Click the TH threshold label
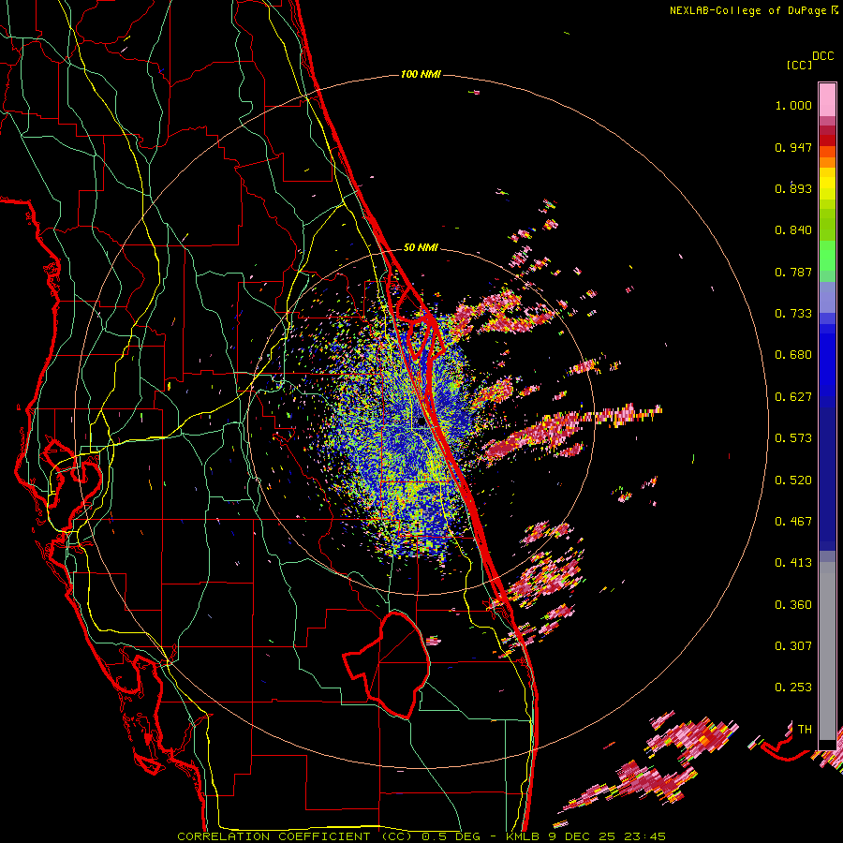The height and width of the screenshot is (843, 843). tap(805, 730)
